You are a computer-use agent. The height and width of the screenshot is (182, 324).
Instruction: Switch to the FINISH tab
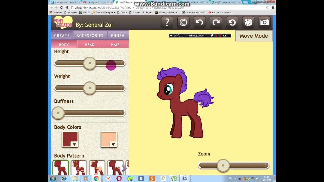click(118, 36)
